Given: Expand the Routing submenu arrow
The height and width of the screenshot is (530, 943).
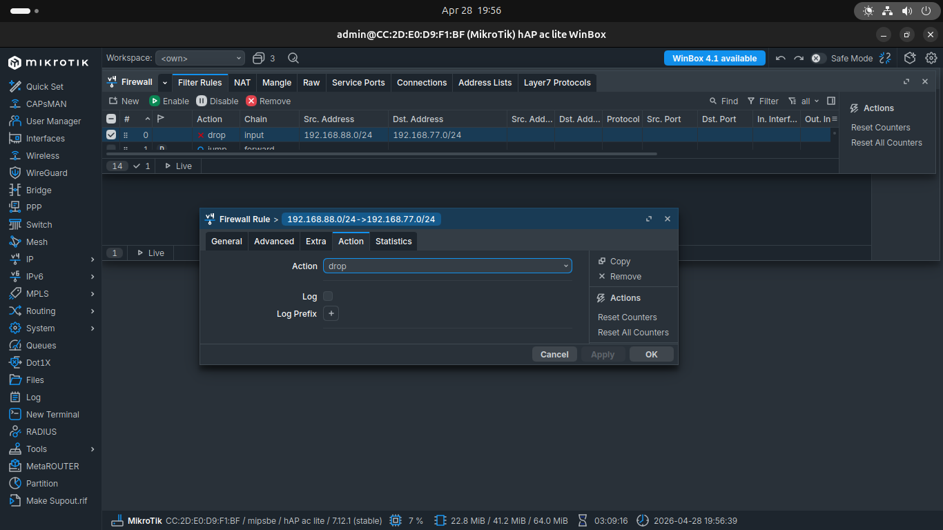Looking at the screenshot, I should [93, 311].
